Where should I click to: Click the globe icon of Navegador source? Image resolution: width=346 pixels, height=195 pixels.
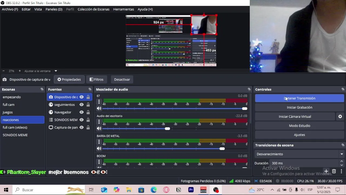click(51, 112)
